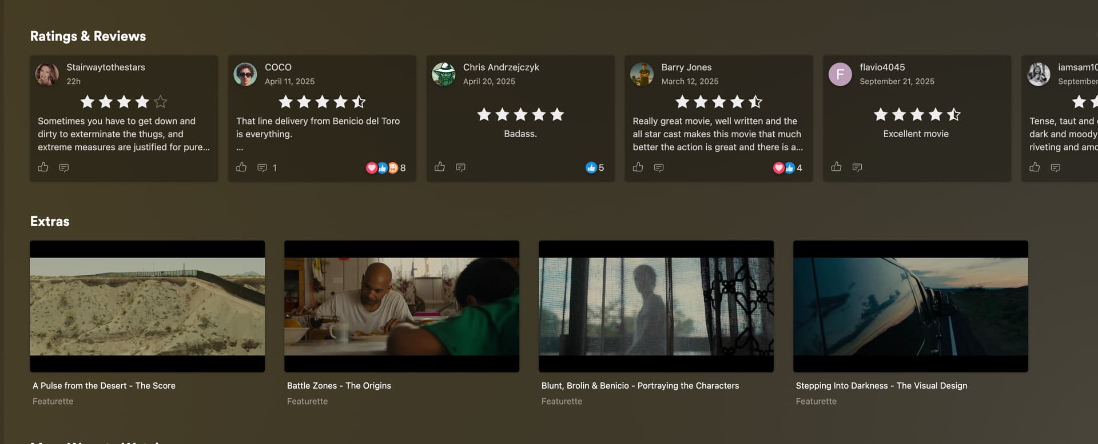Open Chris Andrzejczyk's profile name
Screen dimensions: 1098x444
coord(501,67)
